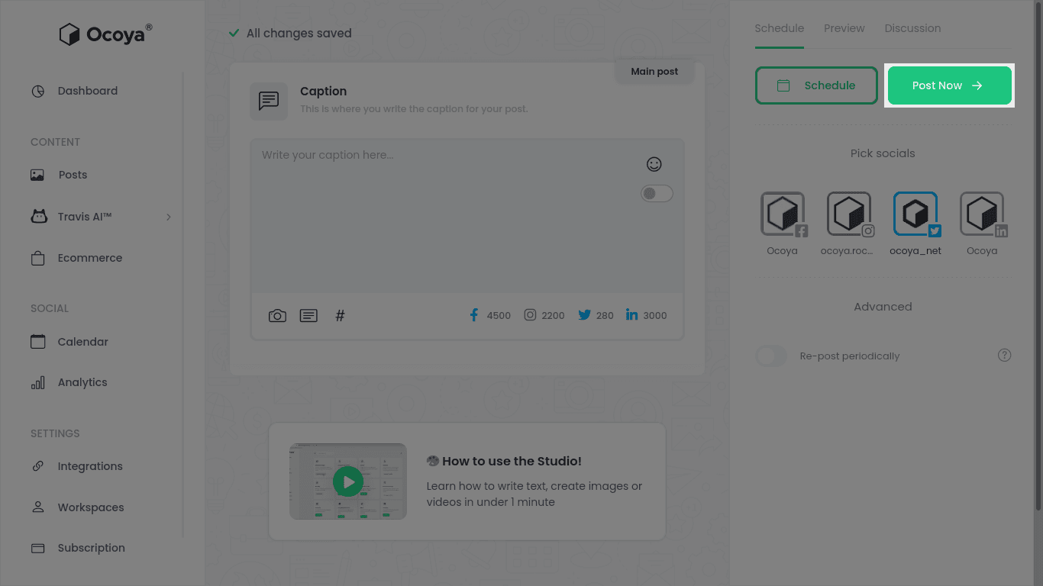The image size is (1043, 586).
Task: Open Workspaces settings
Action: (91, 507)
